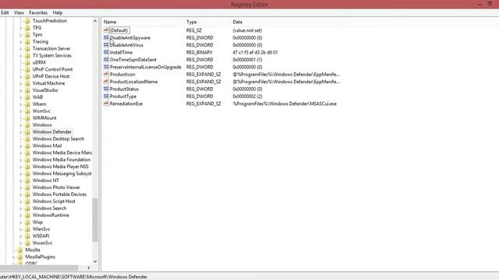The image size is (499, 280).
Task: Click the (Default) string value icon
Action: [x=106, y=30]
